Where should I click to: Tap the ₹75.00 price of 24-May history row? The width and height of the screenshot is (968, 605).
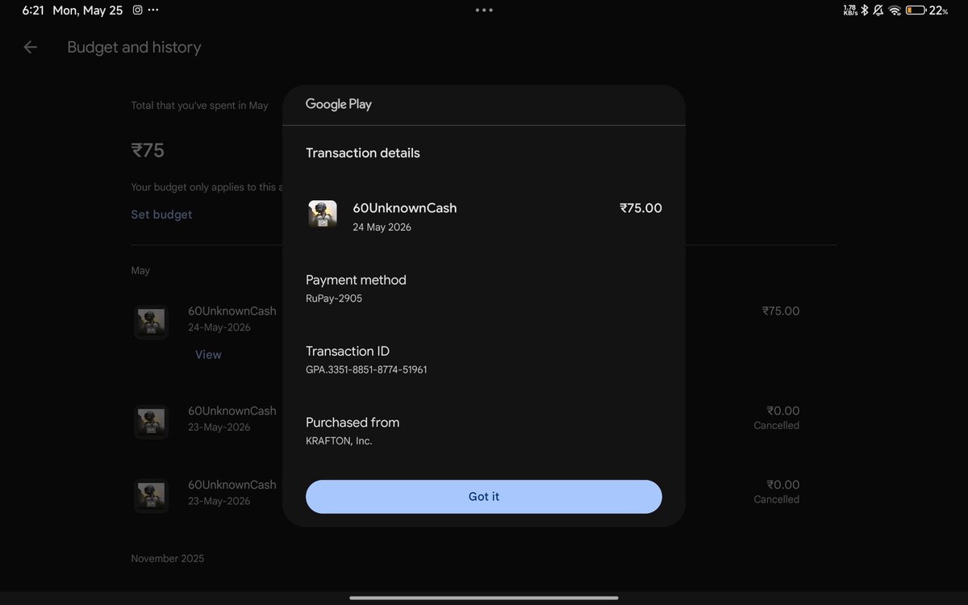point(781,311)
